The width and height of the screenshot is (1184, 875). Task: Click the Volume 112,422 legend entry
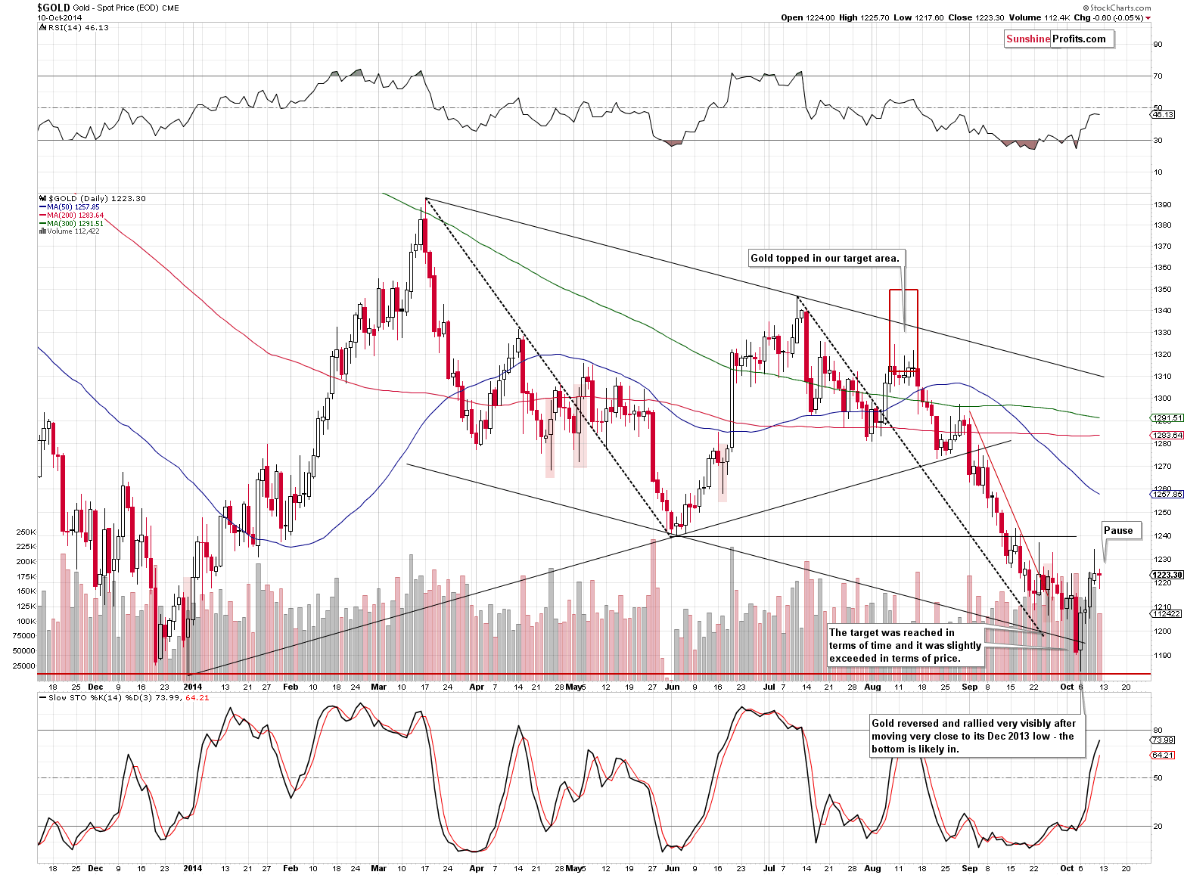tap(69, 231)
